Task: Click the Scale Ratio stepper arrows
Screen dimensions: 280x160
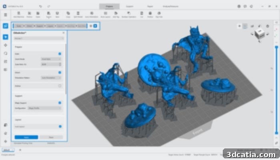Action: click(60, 64)
